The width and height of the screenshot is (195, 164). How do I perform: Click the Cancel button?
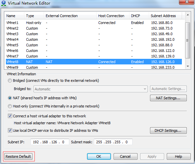pyautogui.click(x=125, y=156)
